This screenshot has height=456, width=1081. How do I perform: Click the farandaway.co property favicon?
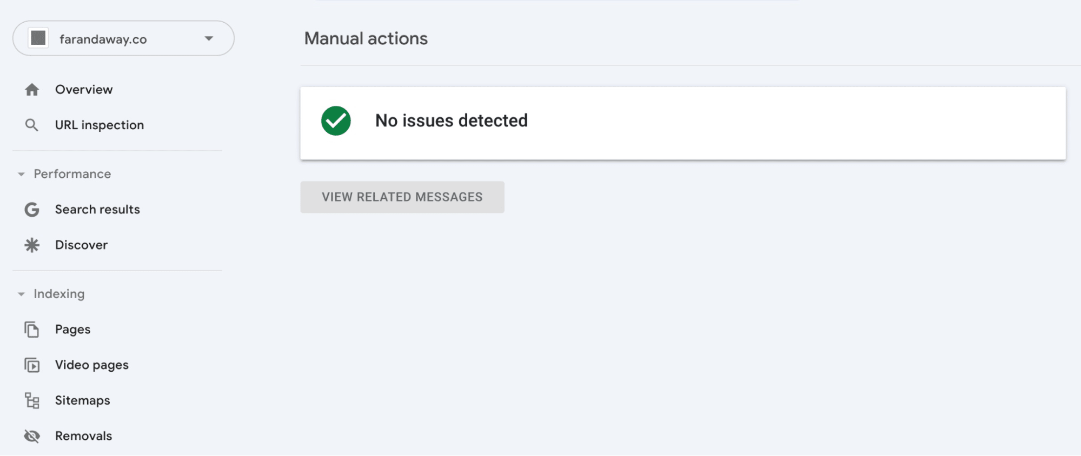pos(38,38)
